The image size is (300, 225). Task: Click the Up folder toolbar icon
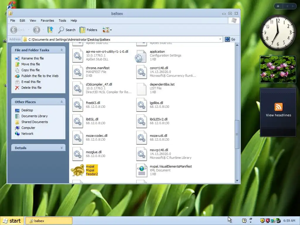point(50,30)
